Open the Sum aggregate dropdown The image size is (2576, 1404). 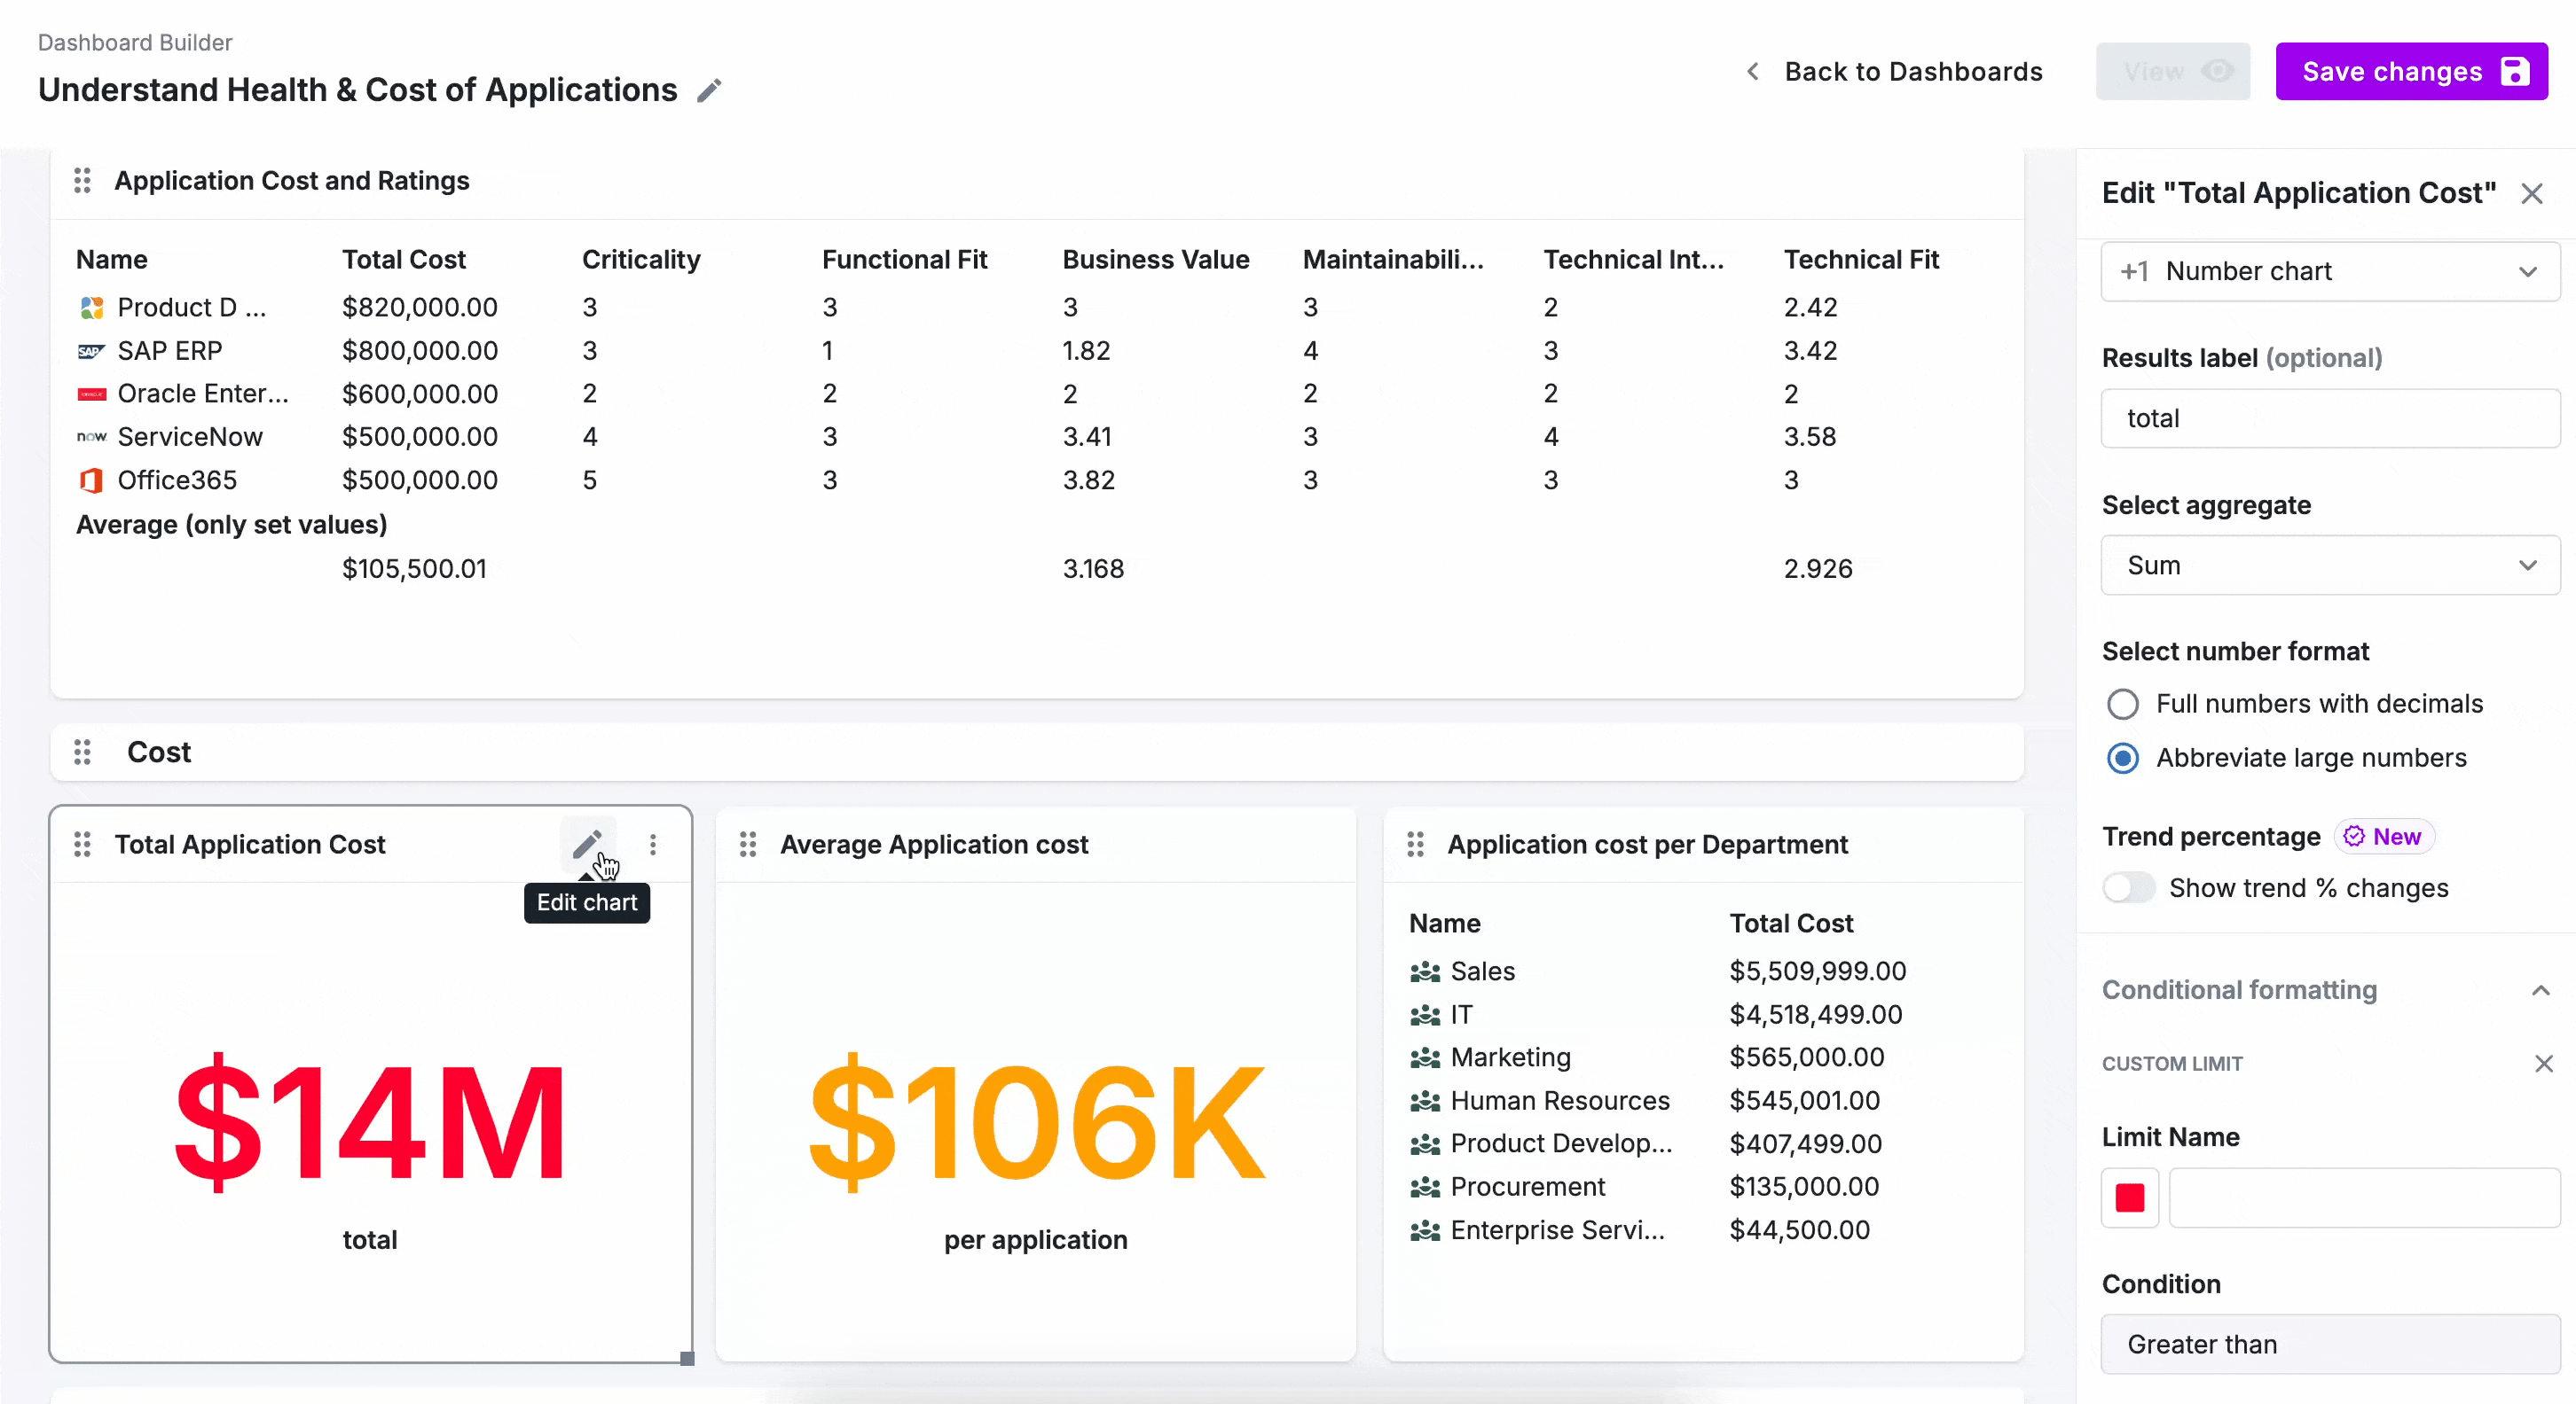pos(2330,565)
